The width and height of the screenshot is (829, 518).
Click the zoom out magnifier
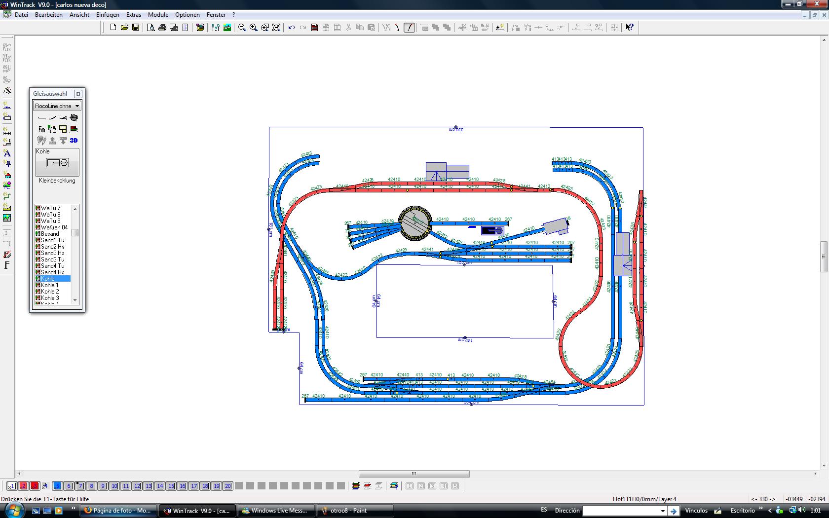(242, 28)
